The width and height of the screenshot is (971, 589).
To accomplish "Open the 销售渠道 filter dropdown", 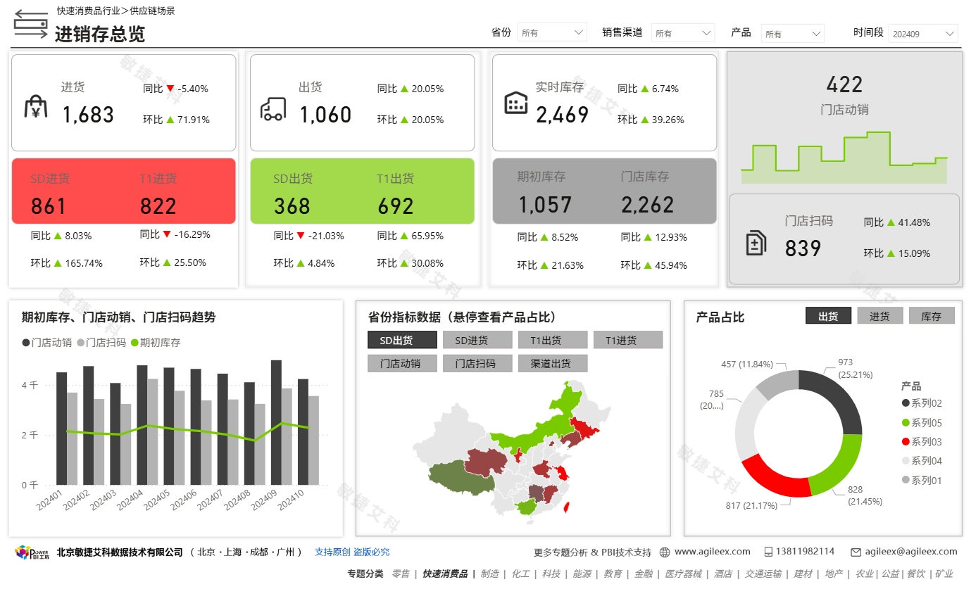I will click(682, 32).
